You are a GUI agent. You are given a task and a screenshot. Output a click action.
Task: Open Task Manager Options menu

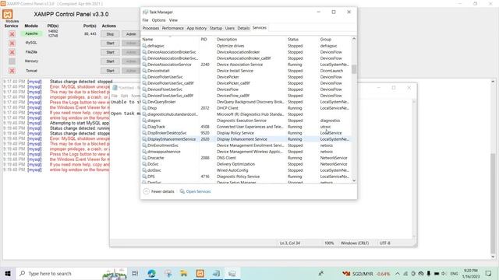pos(158,20)
